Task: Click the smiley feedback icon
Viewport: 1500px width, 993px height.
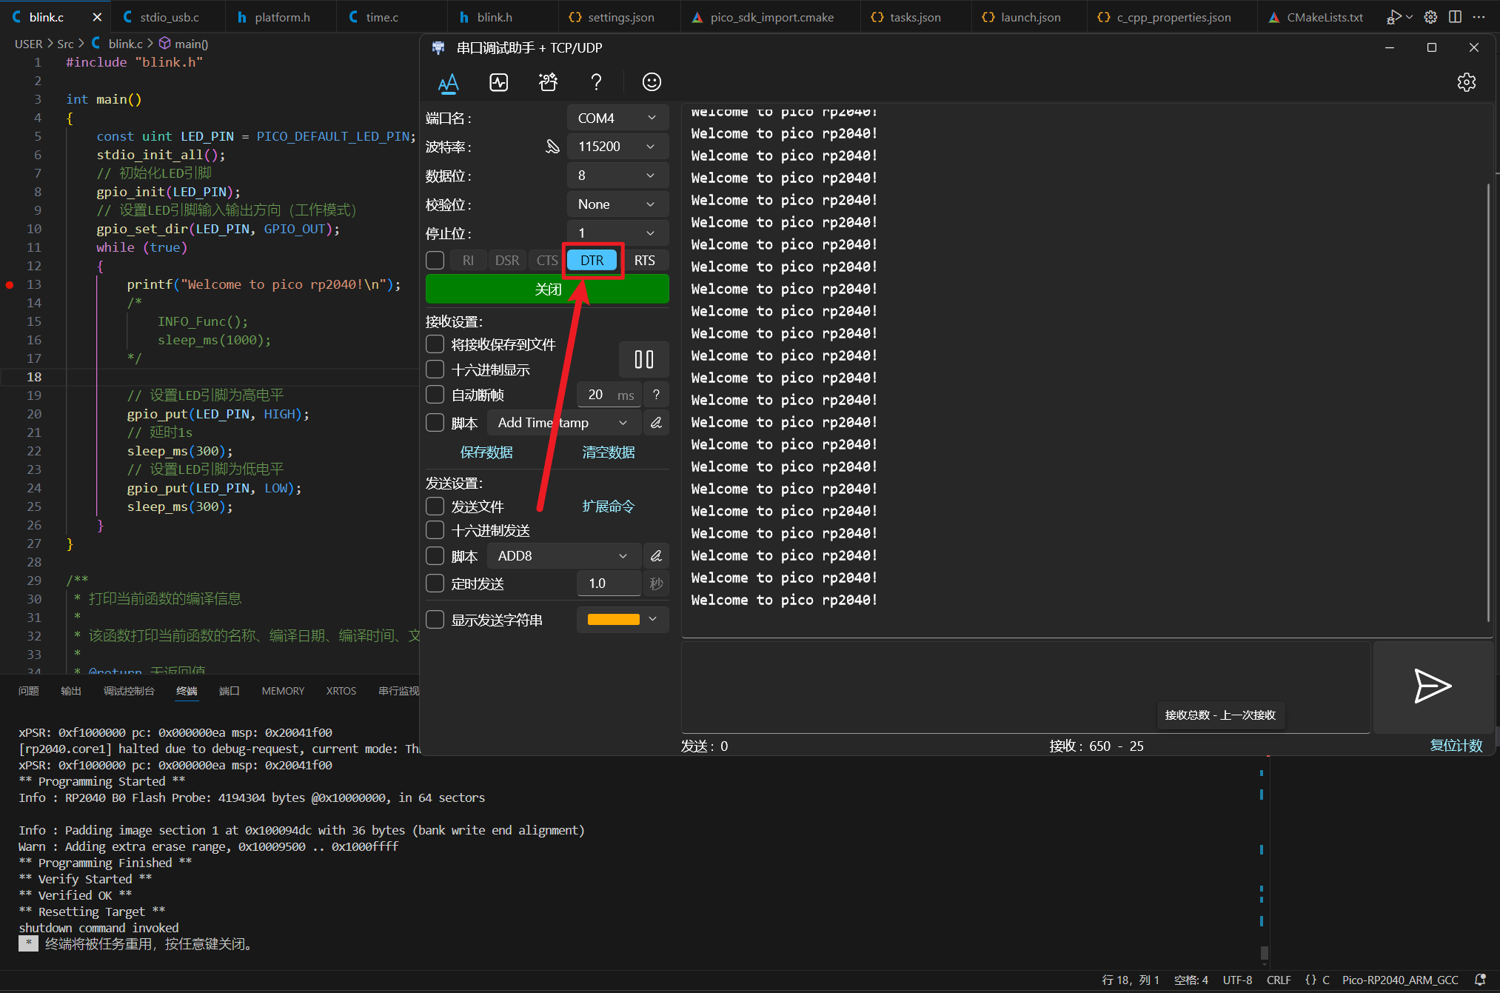Action: point(651,82)
